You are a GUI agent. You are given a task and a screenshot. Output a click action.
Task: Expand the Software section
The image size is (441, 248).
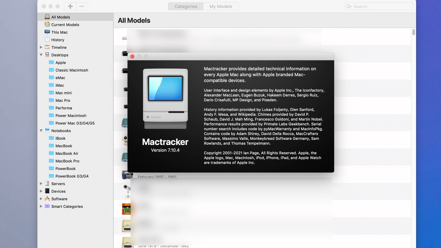pyautogui.click(x=41, y=199)
